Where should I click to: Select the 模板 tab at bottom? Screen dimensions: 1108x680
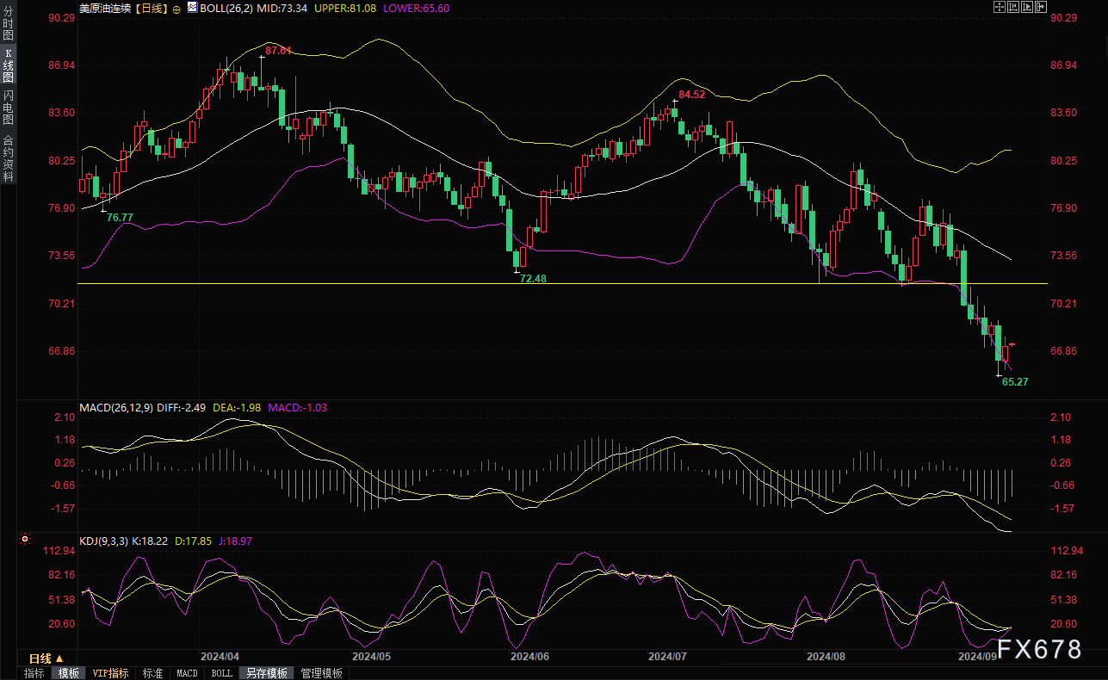pos(68,673)
